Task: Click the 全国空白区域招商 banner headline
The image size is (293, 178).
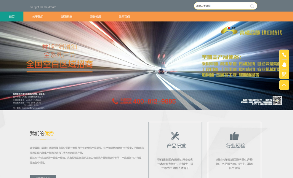Action: click(x=60, y=64)
